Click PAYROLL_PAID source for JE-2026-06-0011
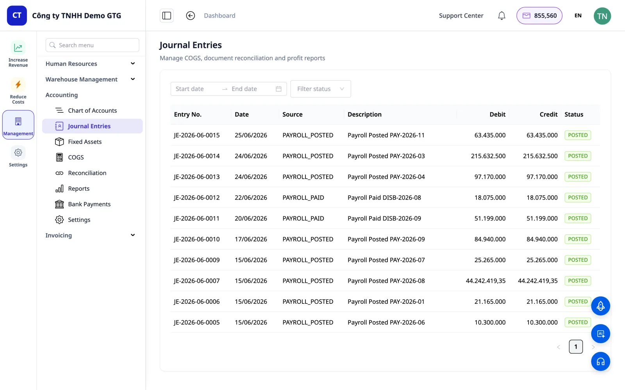Screen dimensions: 625x390 [303, 218]
